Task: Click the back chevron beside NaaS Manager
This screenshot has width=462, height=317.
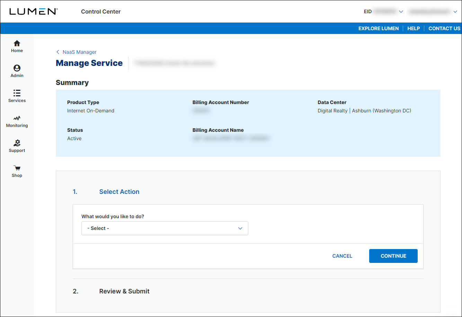Action: pyautogui.click(x=58, y=52)
